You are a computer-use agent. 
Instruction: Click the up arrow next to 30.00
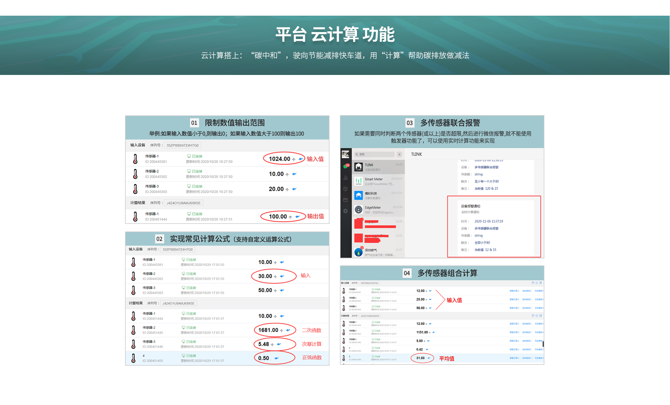pyautogui.click(x=275, y=277)
